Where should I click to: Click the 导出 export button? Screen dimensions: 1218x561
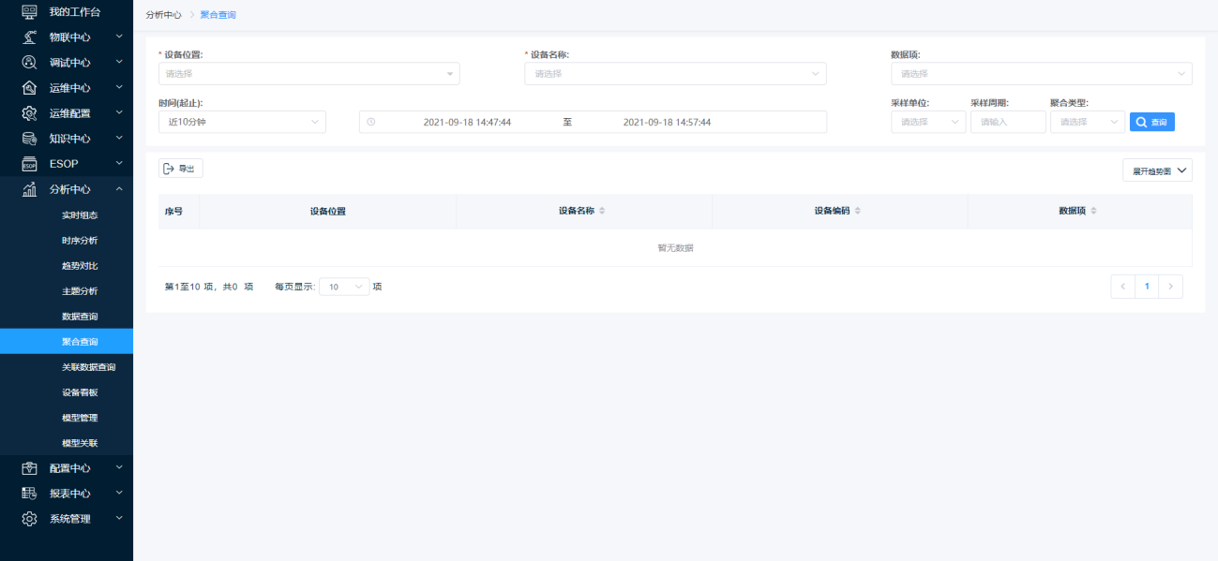coord(180,169)
